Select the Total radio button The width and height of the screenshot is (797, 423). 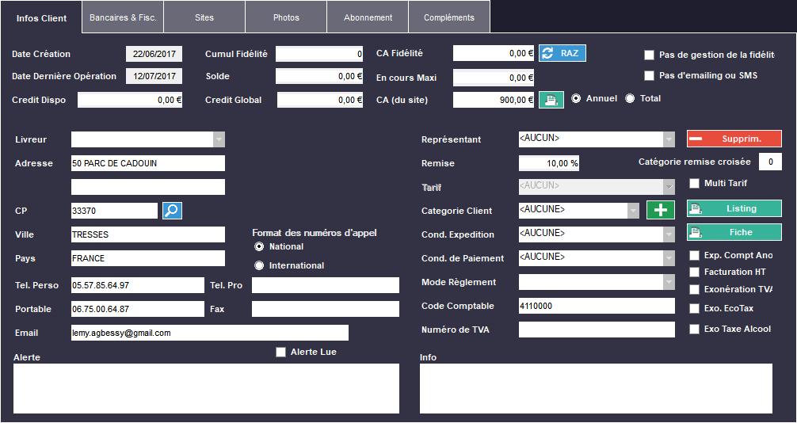(x=631, y=99)
